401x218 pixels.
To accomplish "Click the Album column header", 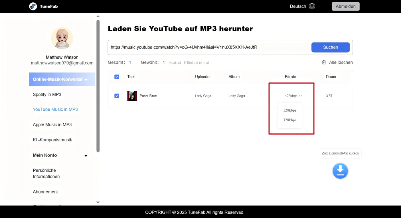I will pyautogui.click(x=234, y=77).
